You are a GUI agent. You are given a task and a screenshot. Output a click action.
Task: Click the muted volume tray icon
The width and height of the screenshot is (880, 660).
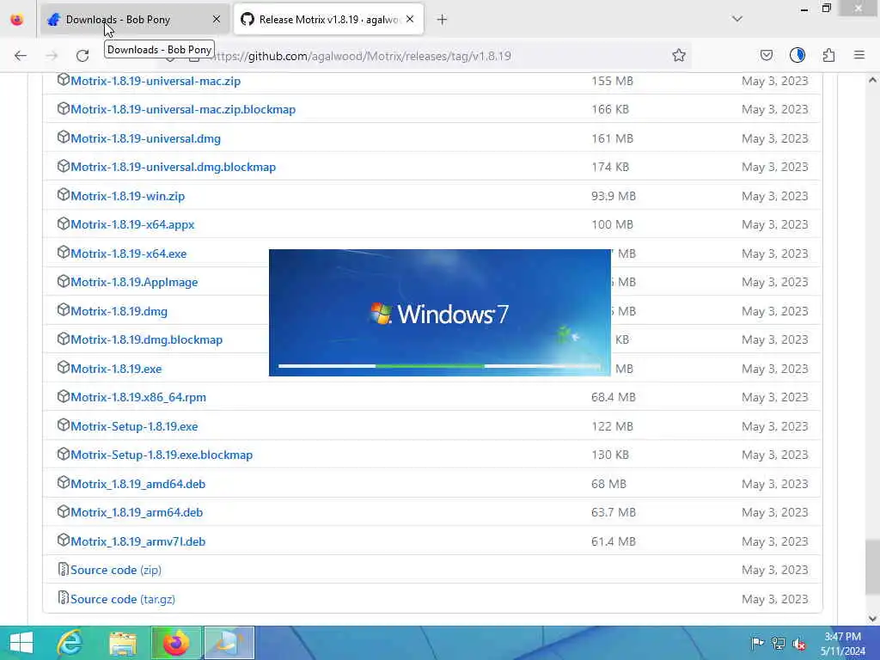[798, 643]
